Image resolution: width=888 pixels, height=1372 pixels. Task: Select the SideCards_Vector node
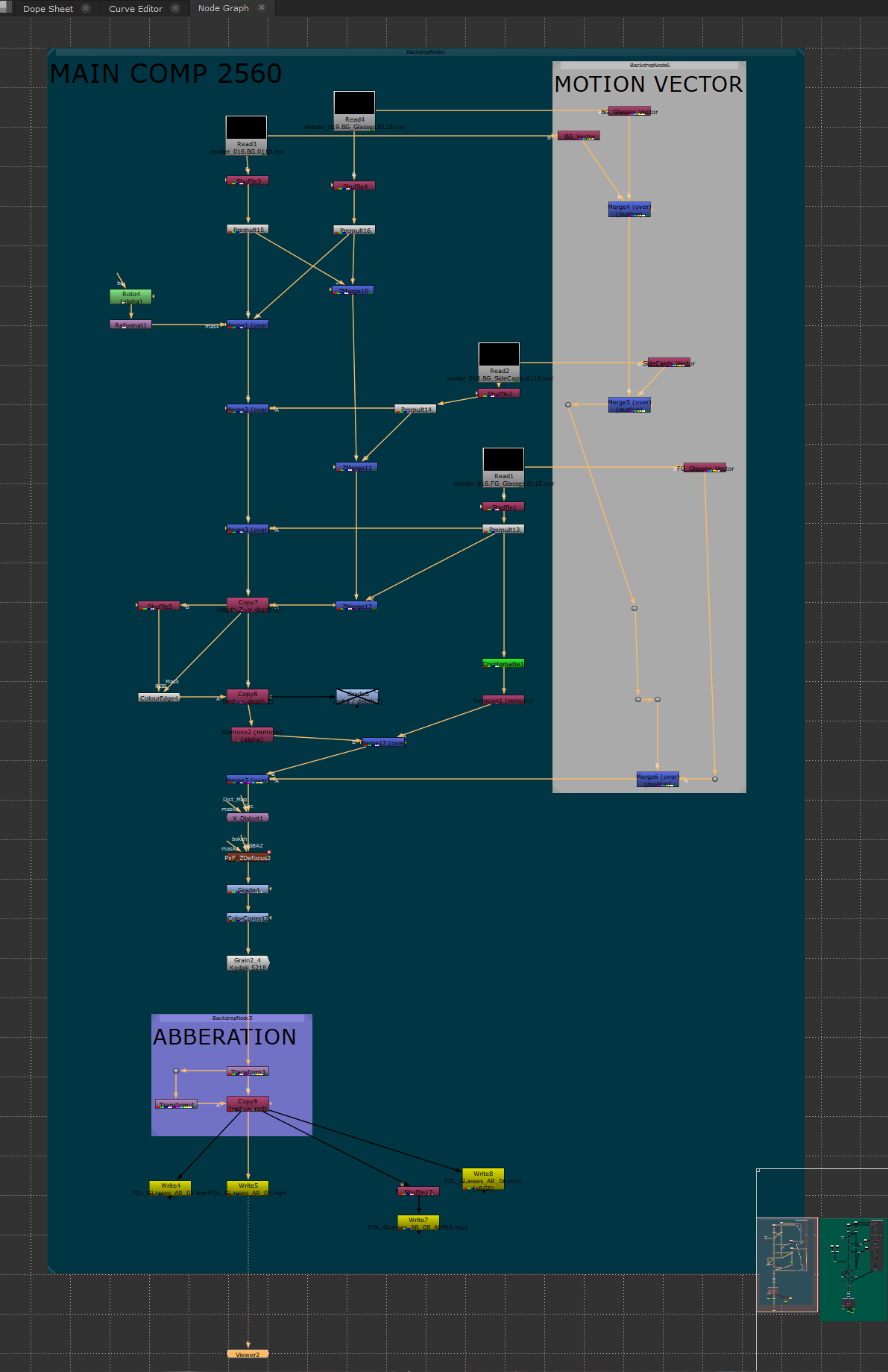[x=669, y=363]
